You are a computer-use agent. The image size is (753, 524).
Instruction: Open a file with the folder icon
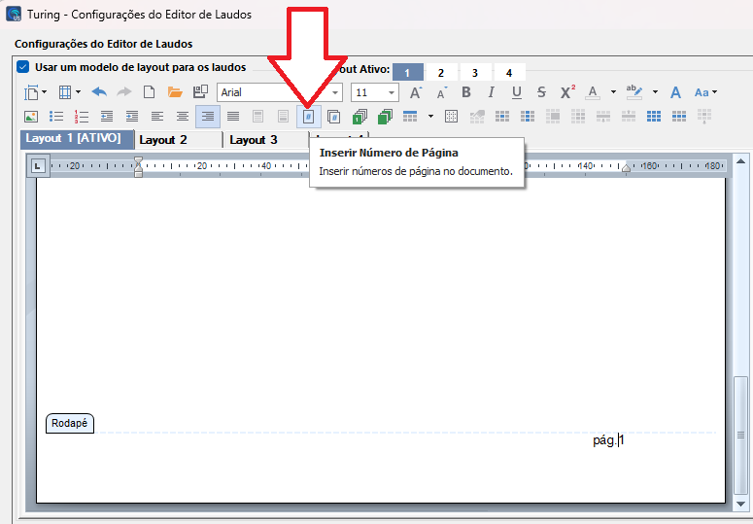[175, 92]
